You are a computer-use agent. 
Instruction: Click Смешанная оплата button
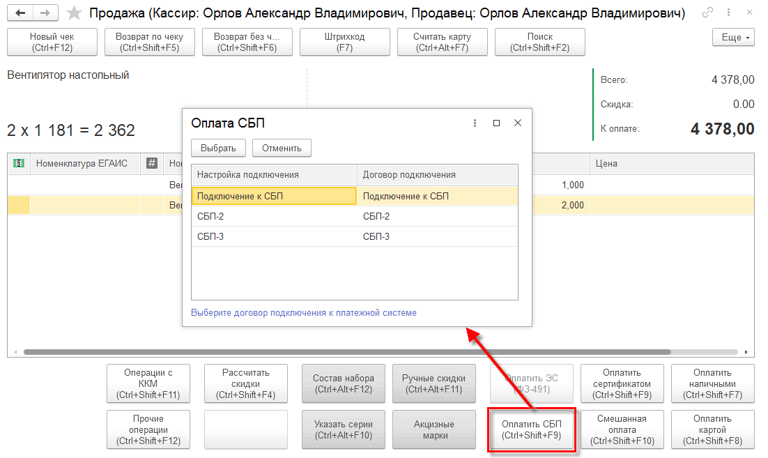click(622, 429)
